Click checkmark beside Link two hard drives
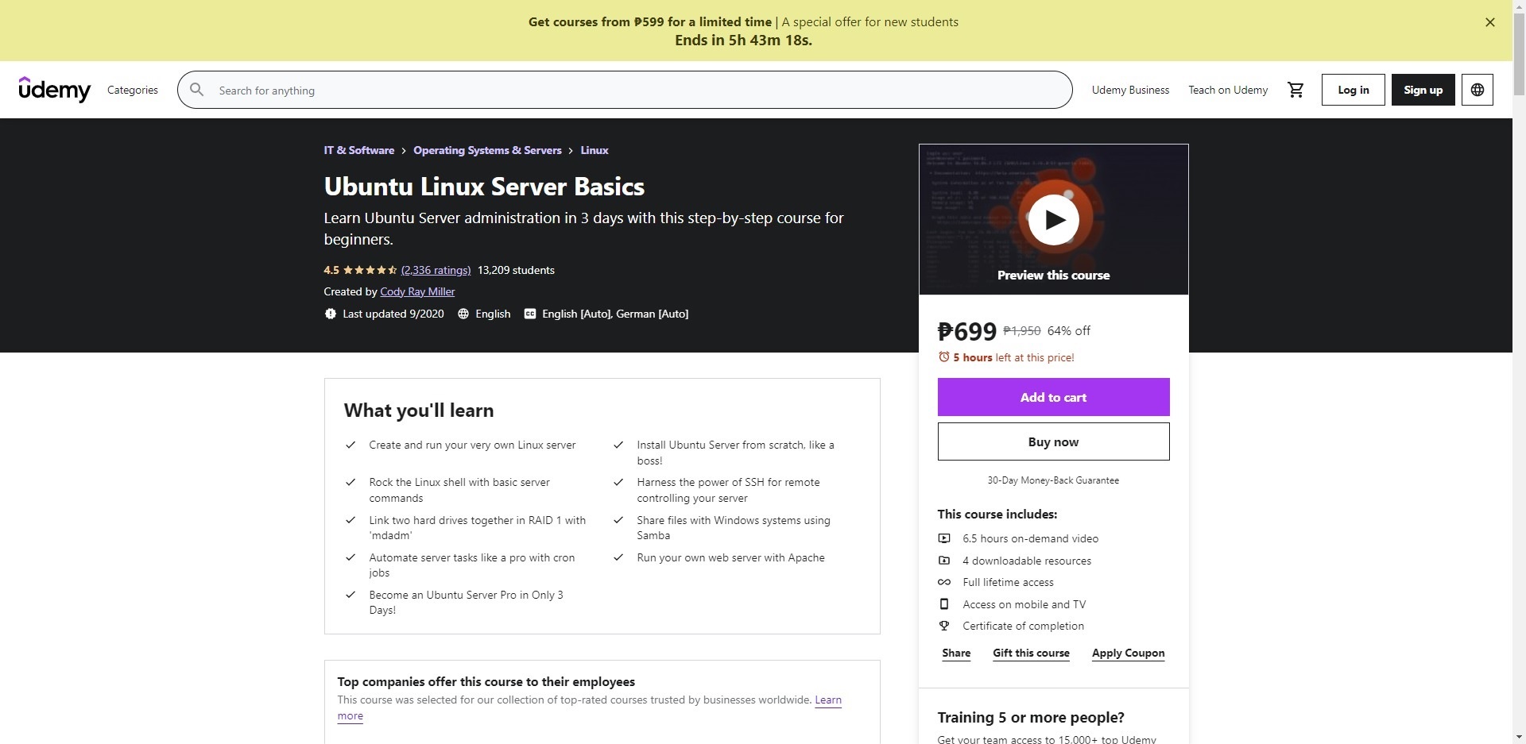Viewport: 1526px width, 744px height. 351,520
